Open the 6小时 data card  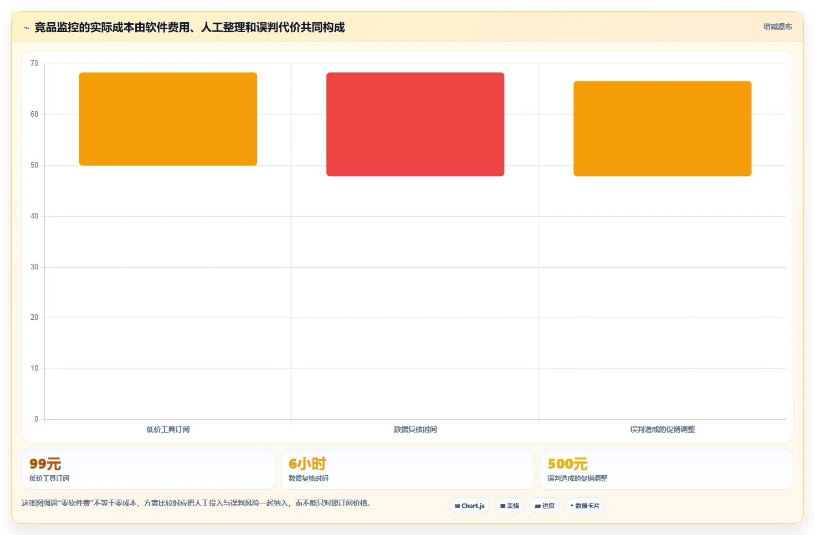[407, 469]
